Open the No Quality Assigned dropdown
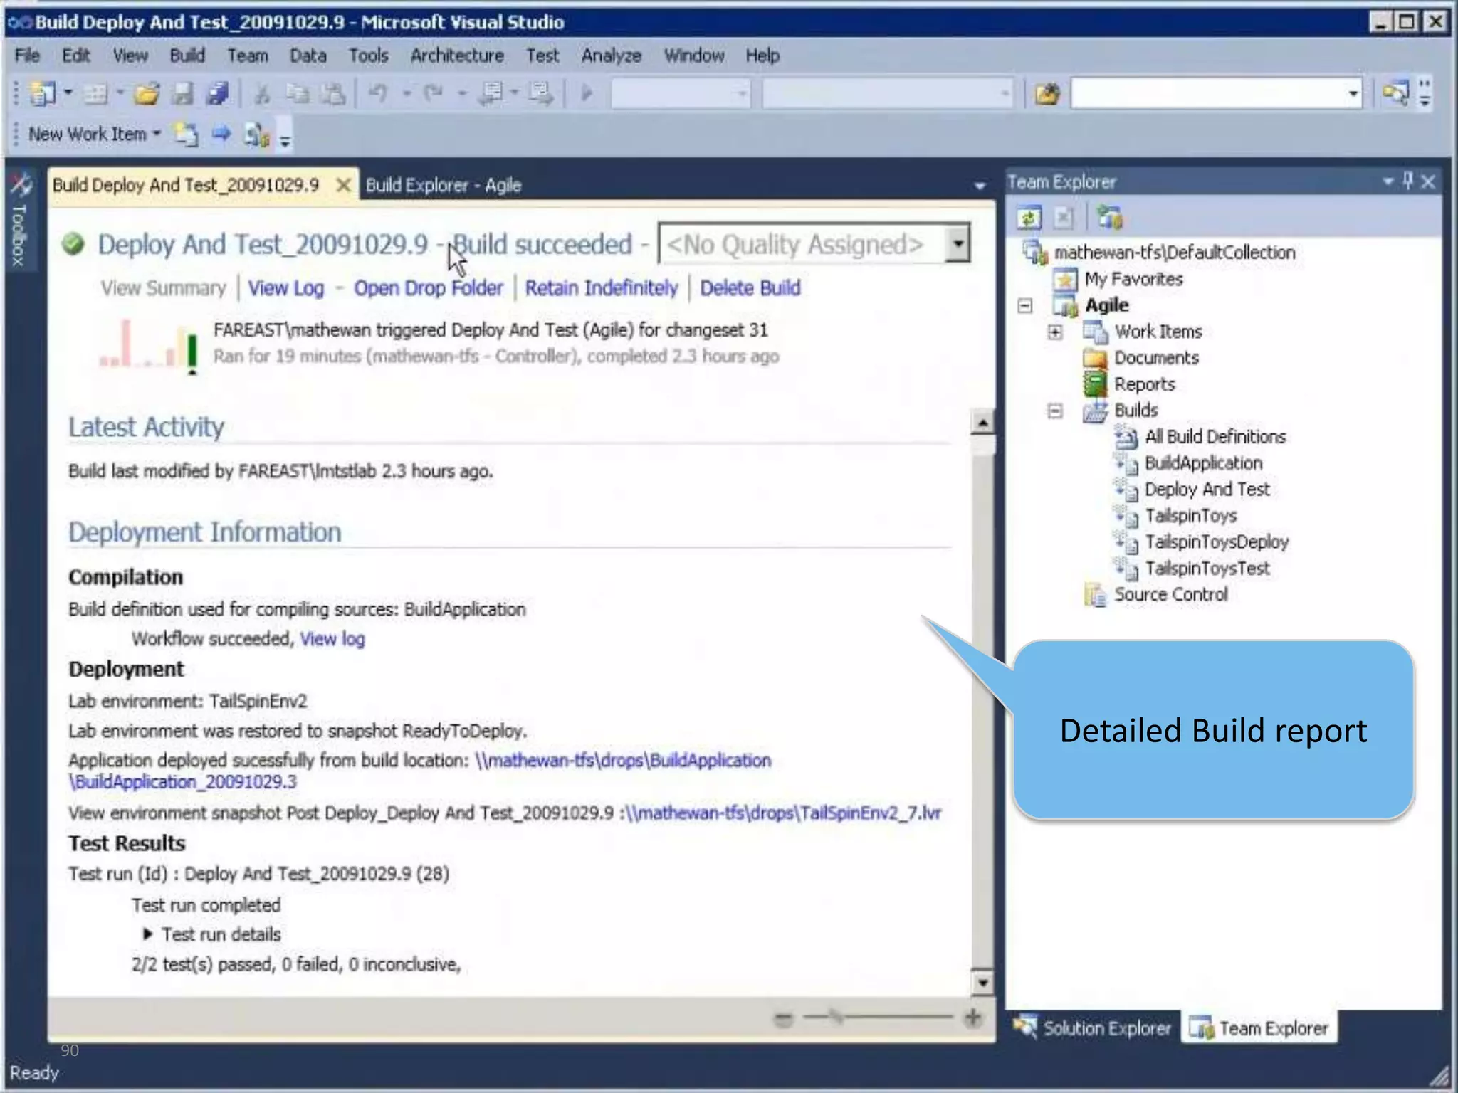1458x1093 pixels. point(958,244)
